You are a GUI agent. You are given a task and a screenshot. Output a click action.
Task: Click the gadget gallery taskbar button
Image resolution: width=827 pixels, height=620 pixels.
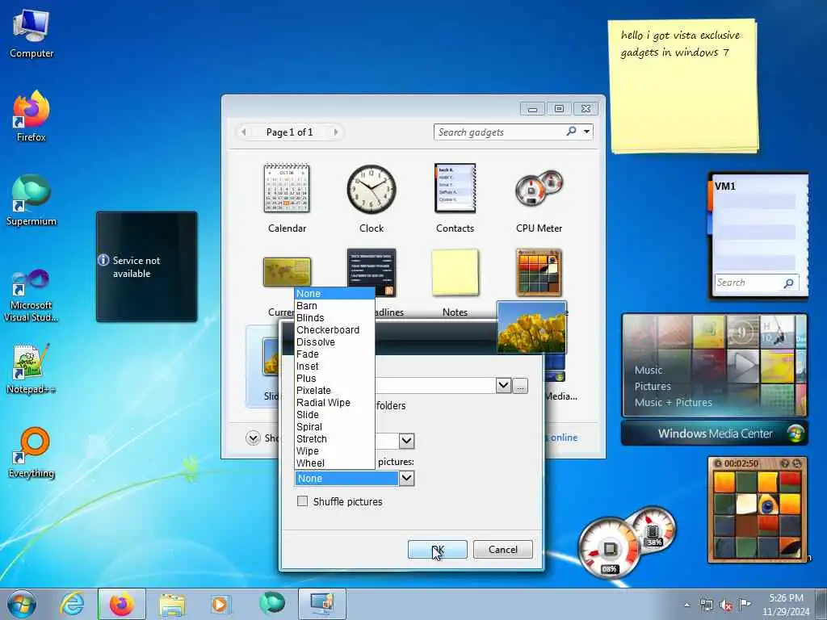[321, 604]
